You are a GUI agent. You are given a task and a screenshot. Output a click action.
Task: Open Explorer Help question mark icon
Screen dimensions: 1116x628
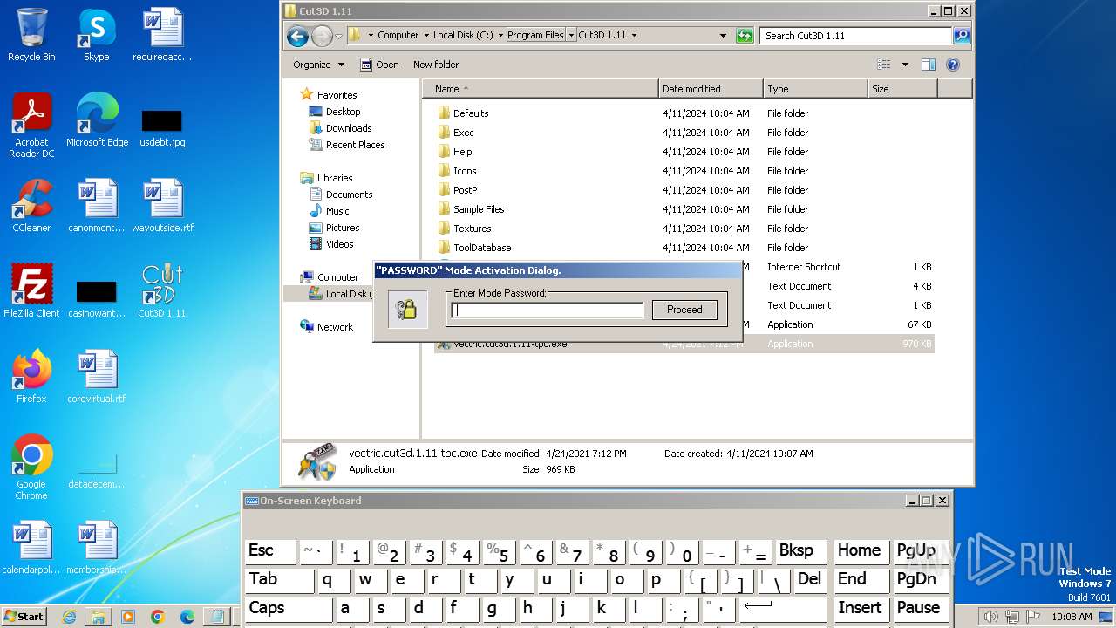tap(953, 65)
